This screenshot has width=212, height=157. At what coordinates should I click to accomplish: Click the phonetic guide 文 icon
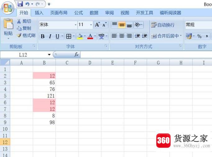click(101, 36)
